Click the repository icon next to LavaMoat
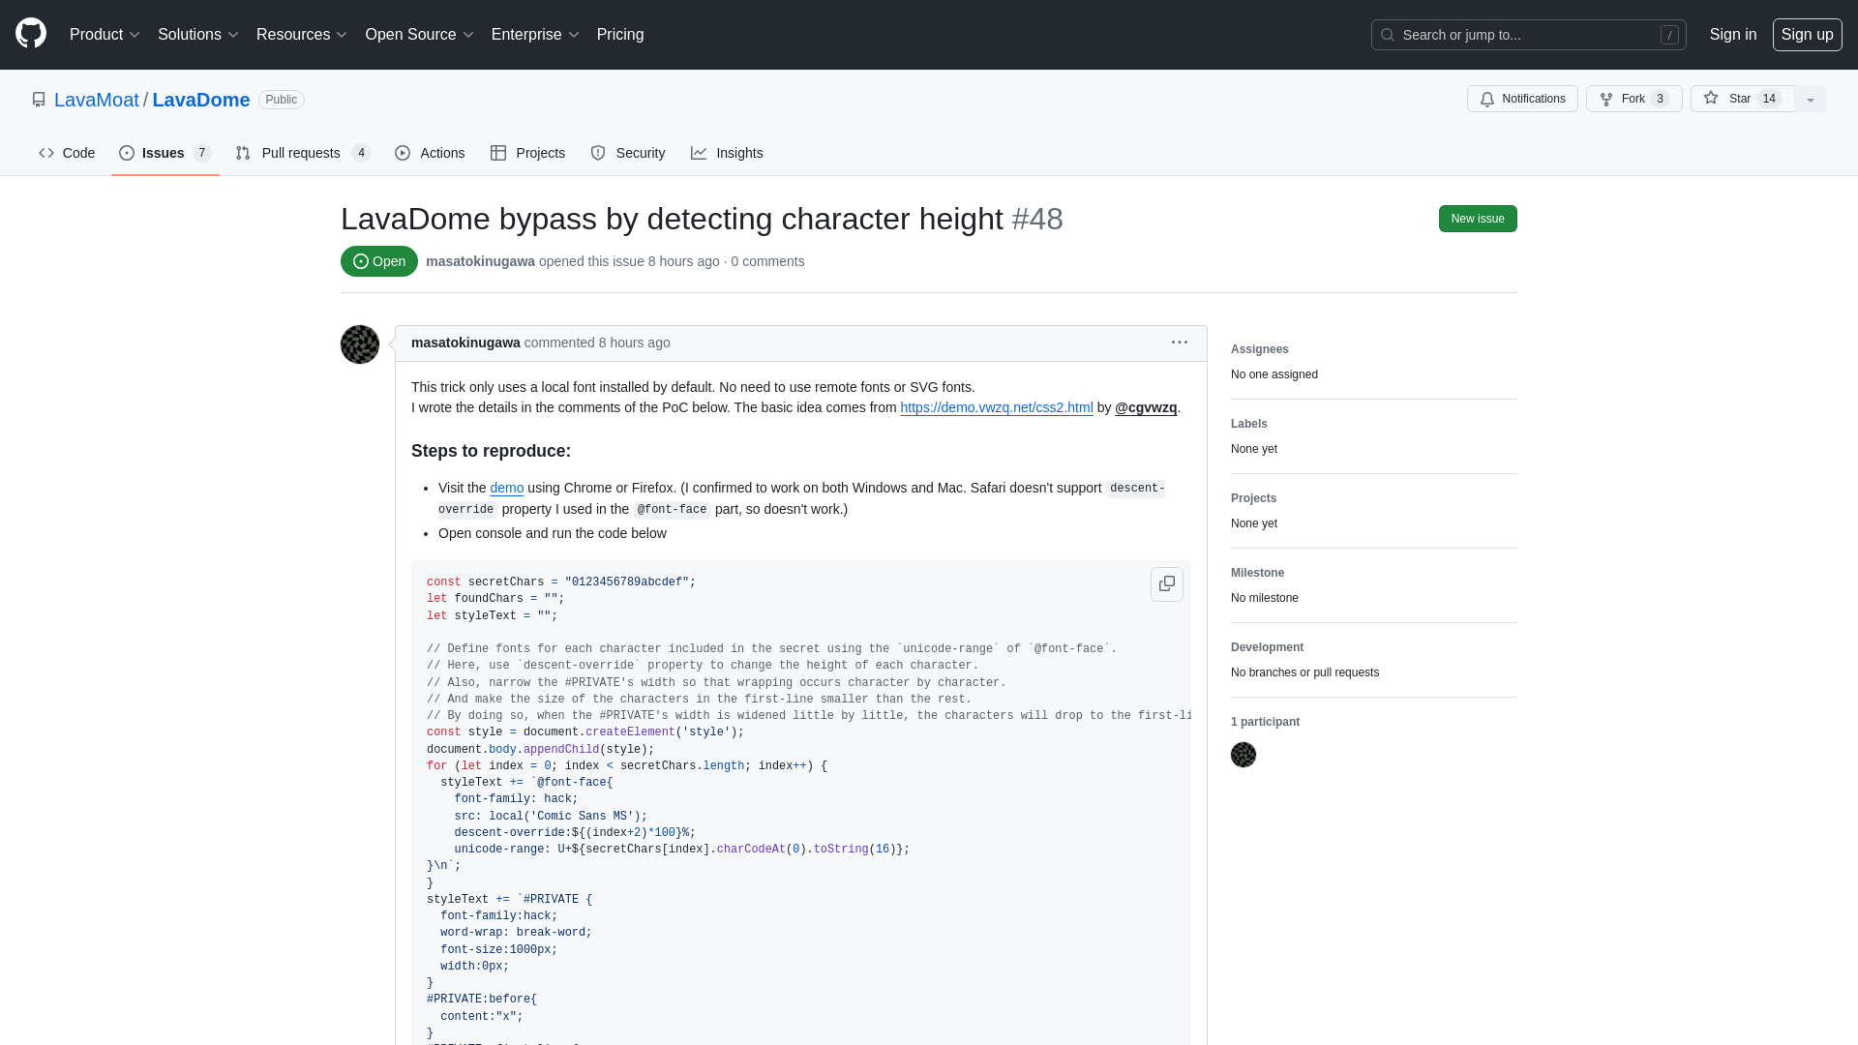 point(39,100)
